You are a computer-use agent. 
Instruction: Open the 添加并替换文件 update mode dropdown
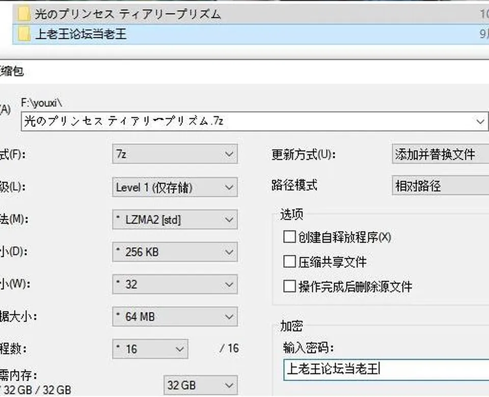click(440, 154)
